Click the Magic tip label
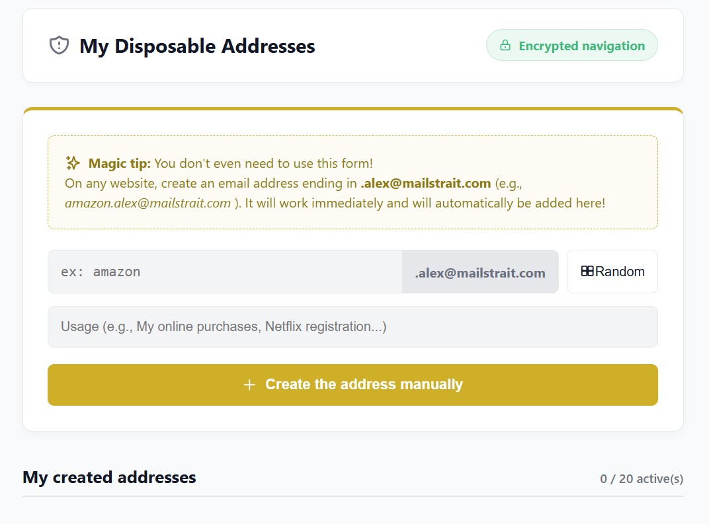The height and width of the screenshot is (524, 709). [119, 163]
